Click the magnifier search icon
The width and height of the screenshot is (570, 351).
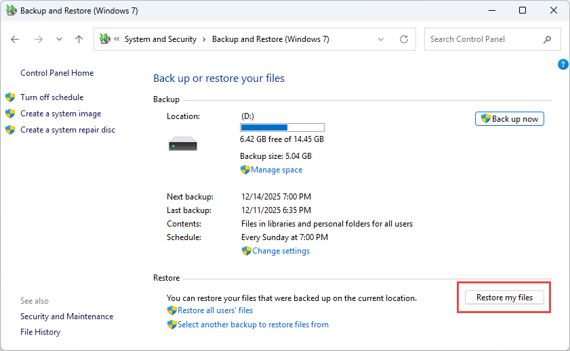547,39
